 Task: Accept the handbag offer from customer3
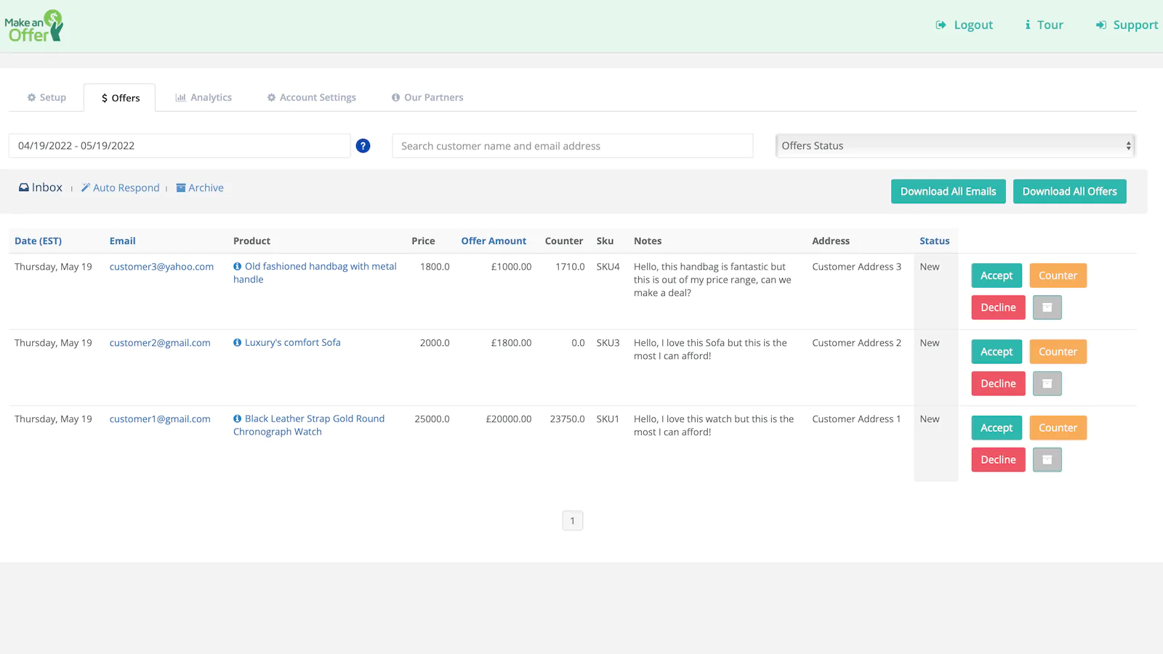[996, 276]
